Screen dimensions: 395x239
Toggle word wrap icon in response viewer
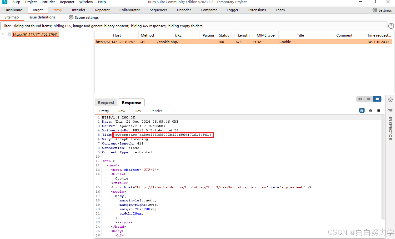tap(362, 110)
